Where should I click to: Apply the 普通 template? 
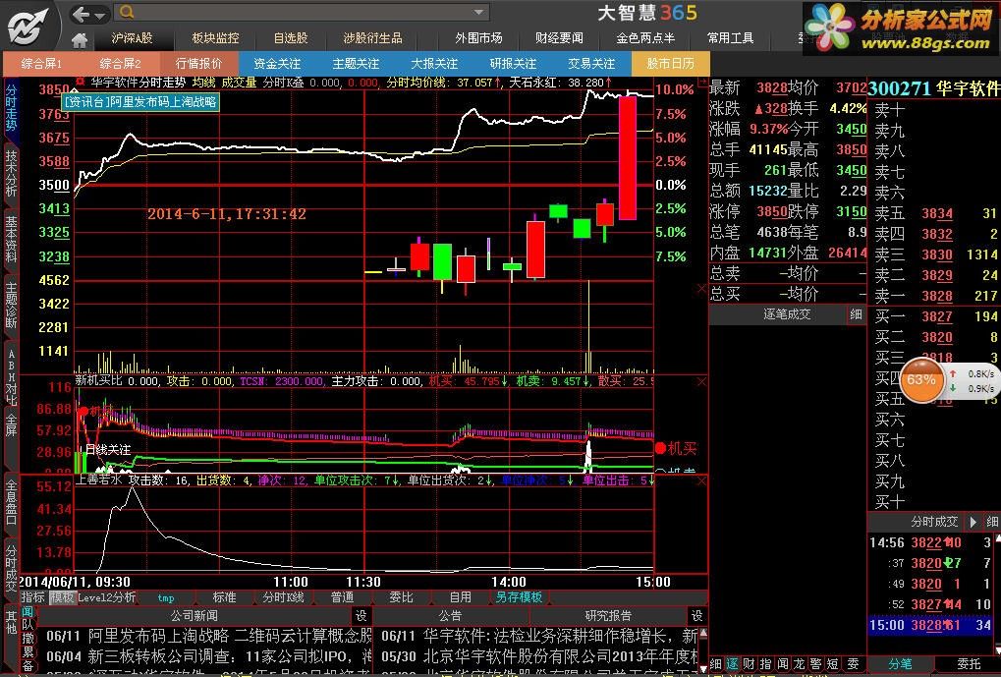(x=343, y=597)
